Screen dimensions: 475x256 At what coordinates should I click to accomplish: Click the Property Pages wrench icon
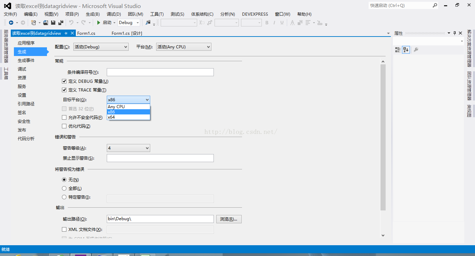(x=416, y=50)
